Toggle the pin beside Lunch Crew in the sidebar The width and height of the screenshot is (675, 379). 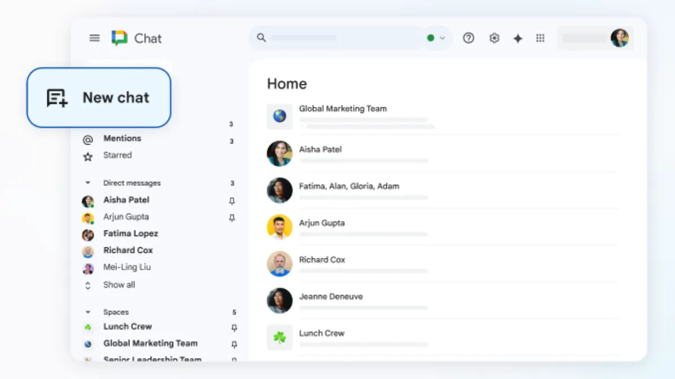point(234,327)
